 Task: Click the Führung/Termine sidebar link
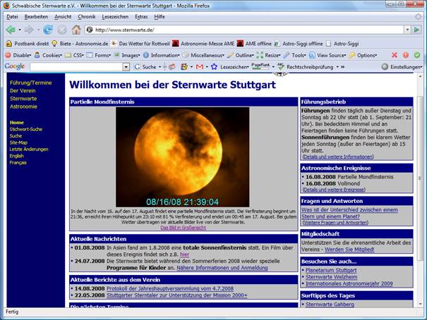pyautogui.click(x=31, y=82)
